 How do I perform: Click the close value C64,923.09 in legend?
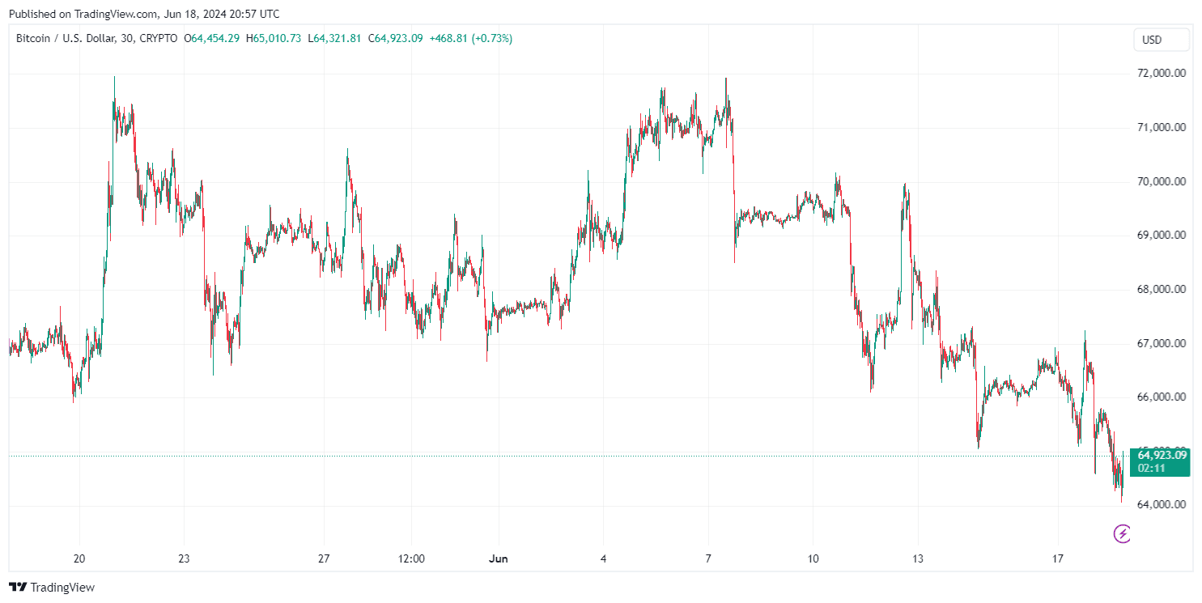point(395,38)
